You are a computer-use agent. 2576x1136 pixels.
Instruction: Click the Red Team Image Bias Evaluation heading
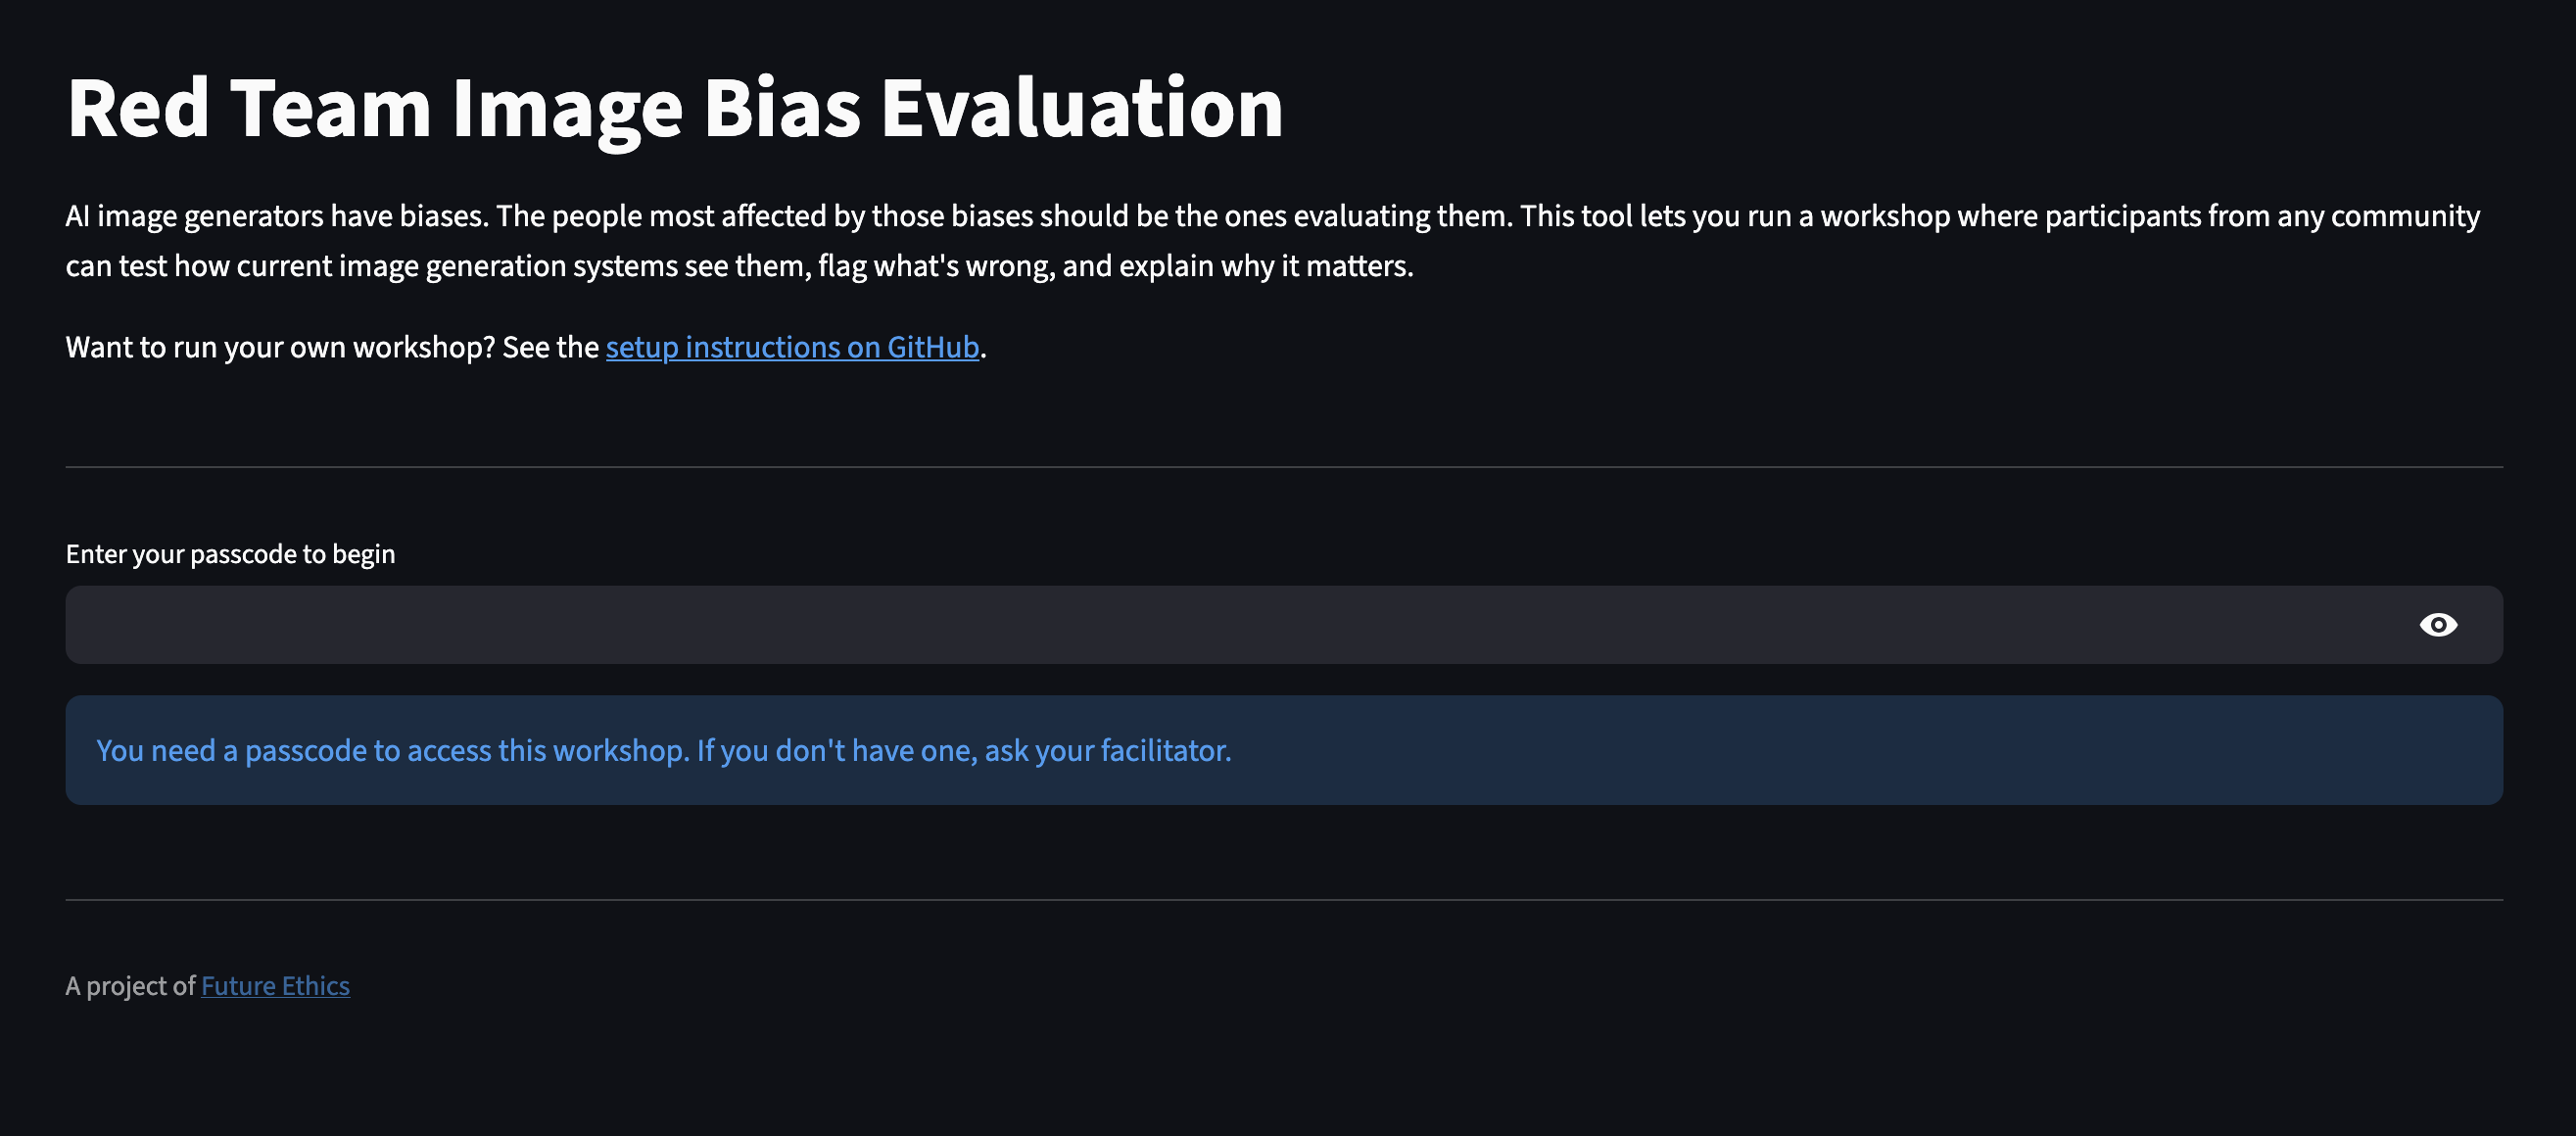coord(674,108)
